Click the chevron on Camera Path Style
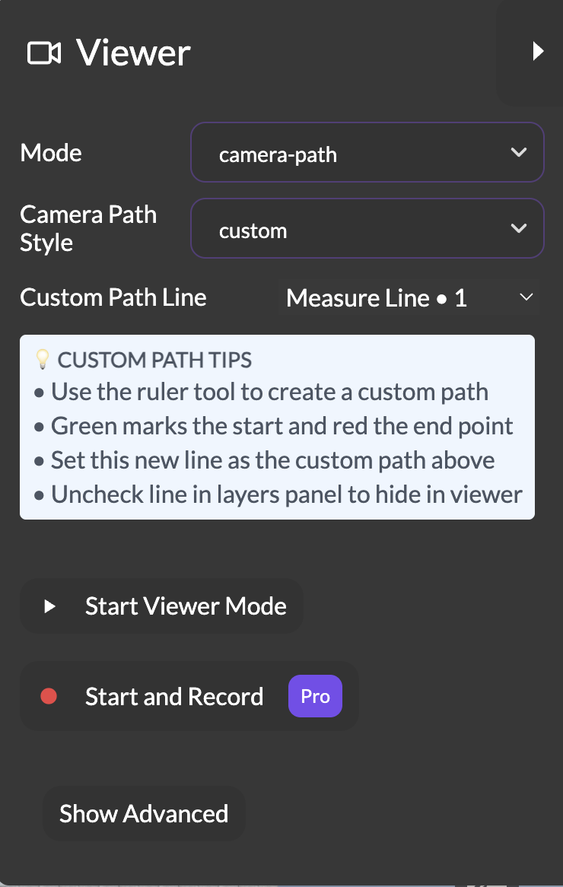563x887 pixels. click(x=519, y=228)
